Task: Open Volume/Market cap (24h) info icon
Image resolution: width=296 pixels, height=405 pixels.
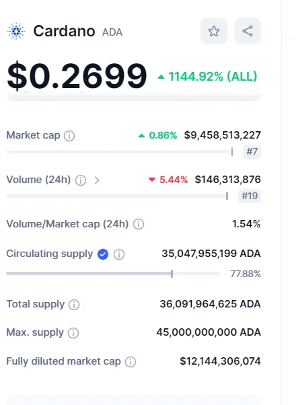Action: point(139,224)
